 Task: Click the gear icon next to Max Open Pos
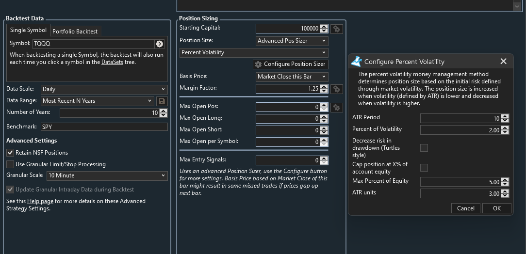pos(337,108)
